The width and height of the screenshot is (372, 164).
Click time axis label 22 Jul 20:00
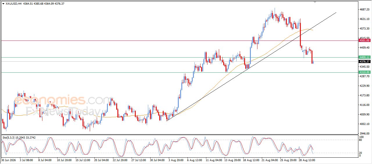point(120,160)
